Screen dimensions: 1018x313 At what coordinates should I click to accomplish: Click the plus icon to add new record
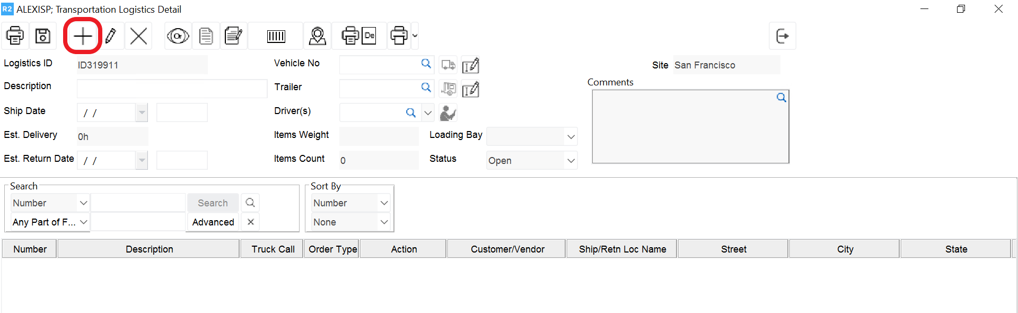point(83,36)
